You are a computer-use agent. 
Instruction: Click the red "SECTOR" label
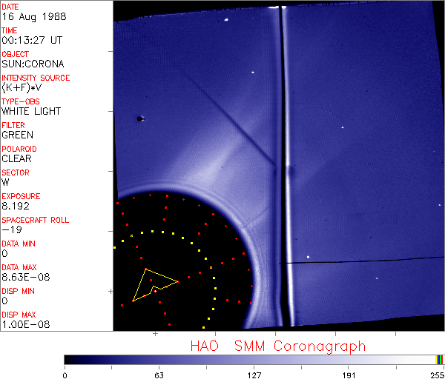pyautogui.click(x=16, y=172)
